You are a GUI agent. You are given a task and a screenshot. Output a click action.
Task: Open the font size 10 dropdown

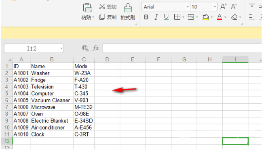tap(215, 7)
